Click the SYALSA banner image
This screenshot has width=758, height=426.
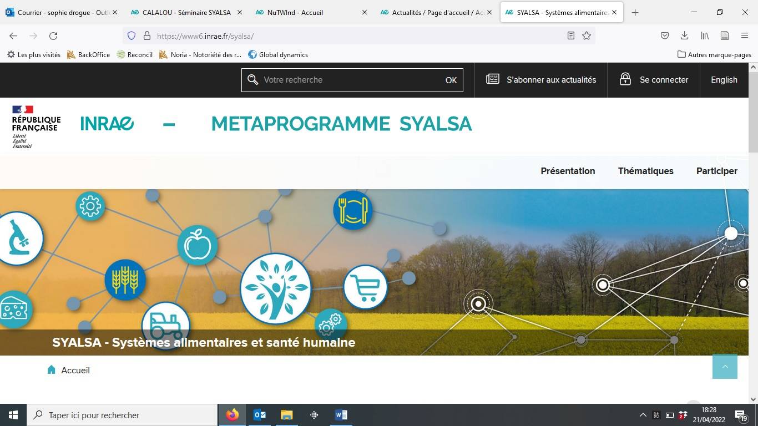[x=374, y=272]
